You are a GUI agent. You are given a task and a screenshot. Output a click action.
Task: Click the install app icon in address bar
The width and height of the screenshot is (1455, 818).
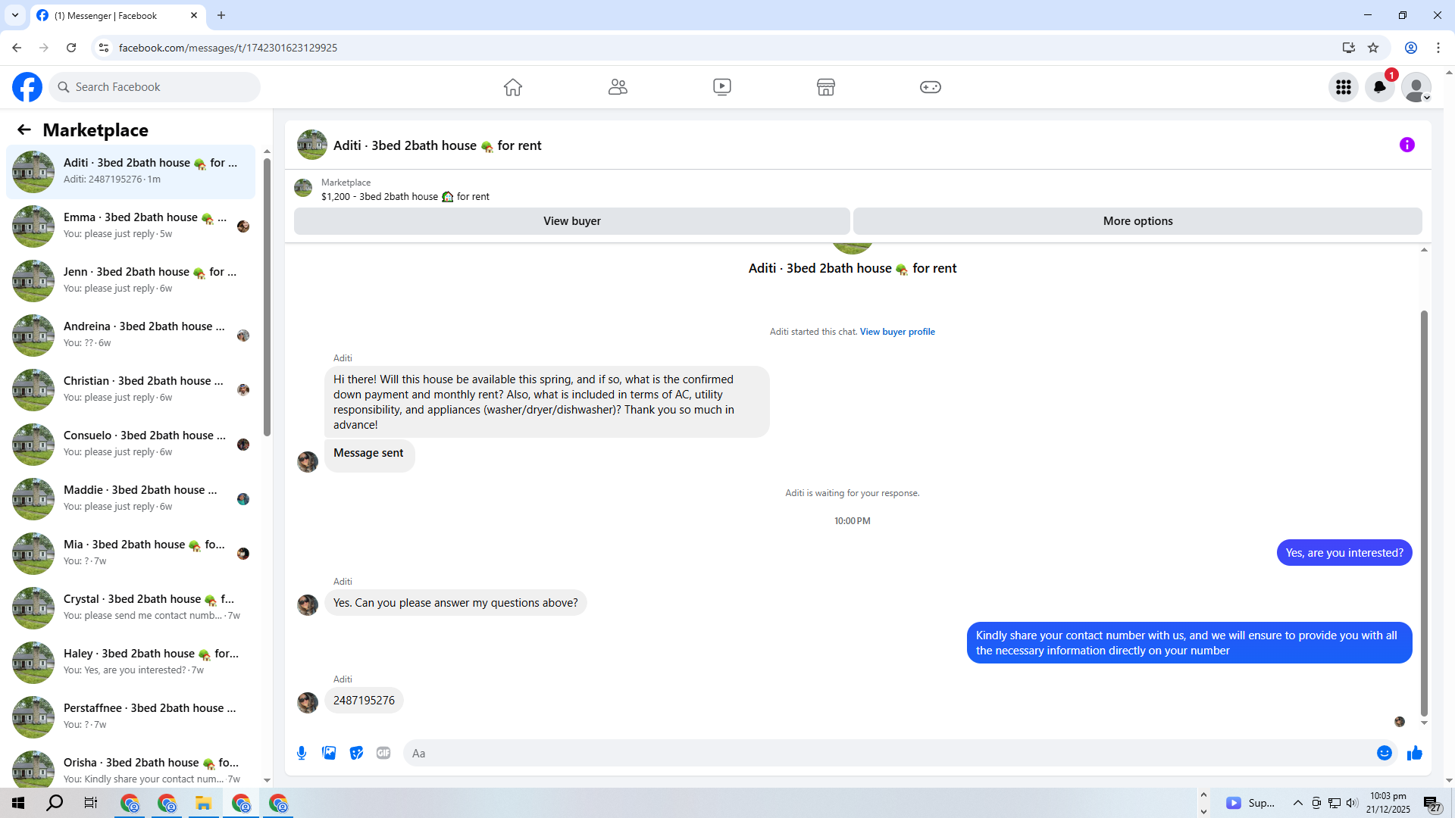[x=1349, y=48]
